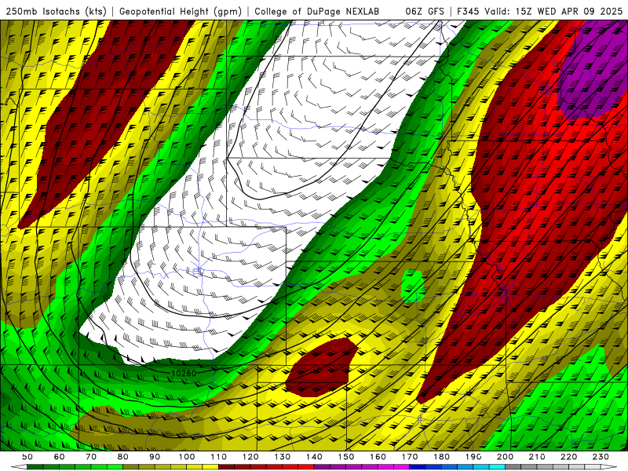Click the '190' value on color scale

click(473, 457)
